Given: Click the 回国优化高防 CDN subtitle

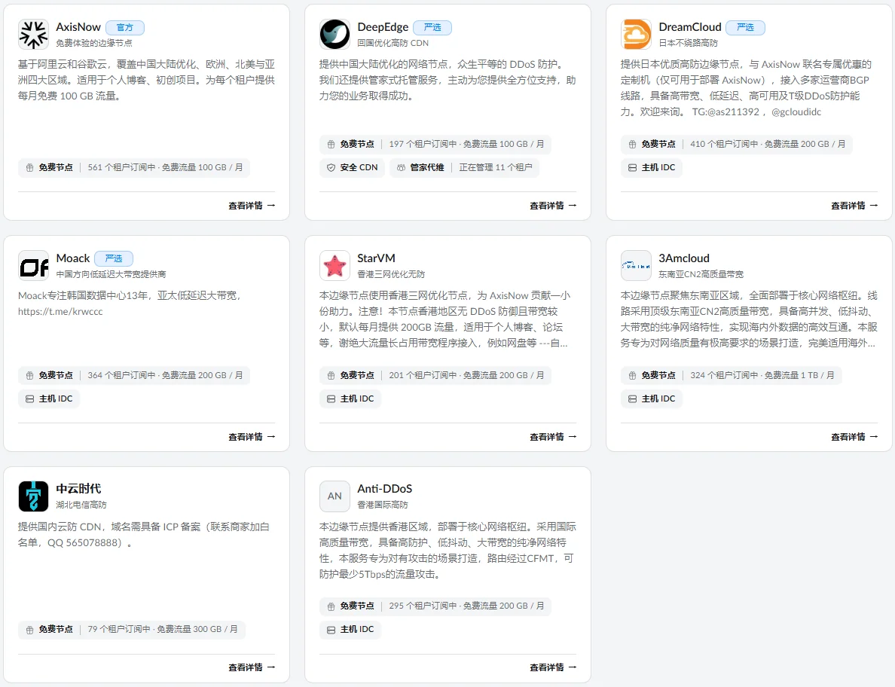Looking at the screenshot, I should pyautogui.click(x=393, y=44).
